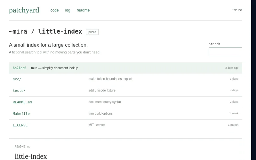Click the little-index repository name
Screen dimensions: 256x160
pyautogui.click(x=60, y=31)
